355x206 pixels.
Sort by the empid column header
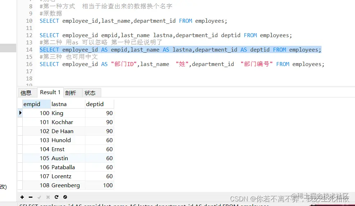[36, 104]
